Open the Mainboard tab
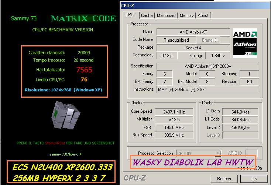This screenshot has height=185, width=271. coord(166,15)
